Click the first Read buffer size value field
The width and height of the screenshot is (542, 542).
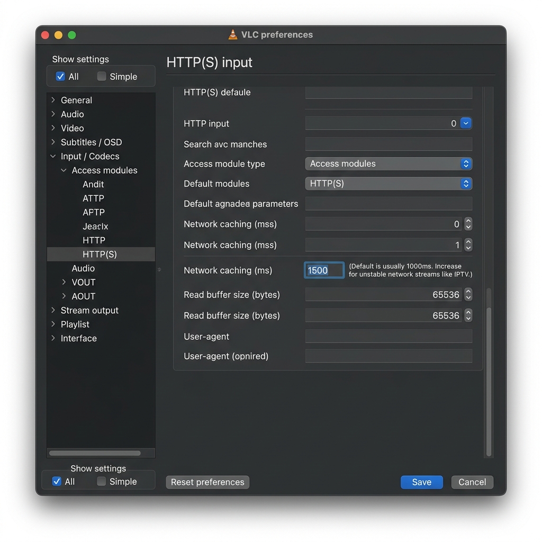coord(383,294)
